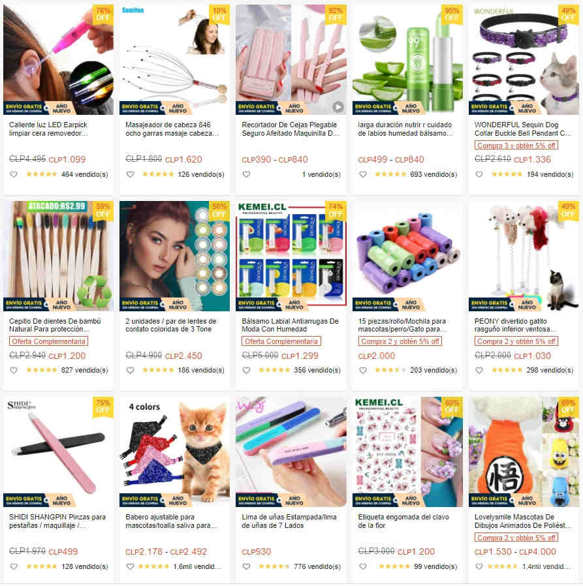Open Bálsamo Labial Antiarrugas product title

[x=290, y=325]
